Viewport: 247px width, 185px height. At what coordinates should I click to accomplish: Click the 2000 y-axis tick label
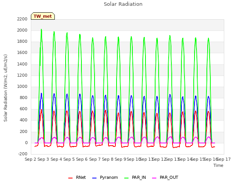22,30
